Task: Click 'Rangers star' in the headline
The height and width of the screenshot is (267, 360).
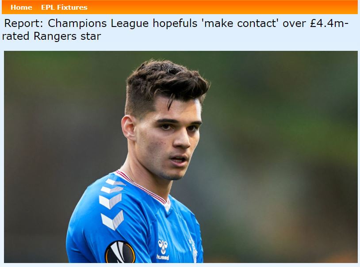Action: coord(67,36)
